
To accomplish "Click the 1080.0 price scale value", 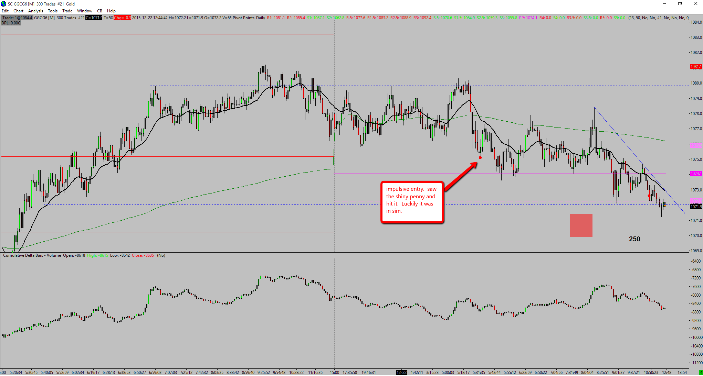I will 696,83.
